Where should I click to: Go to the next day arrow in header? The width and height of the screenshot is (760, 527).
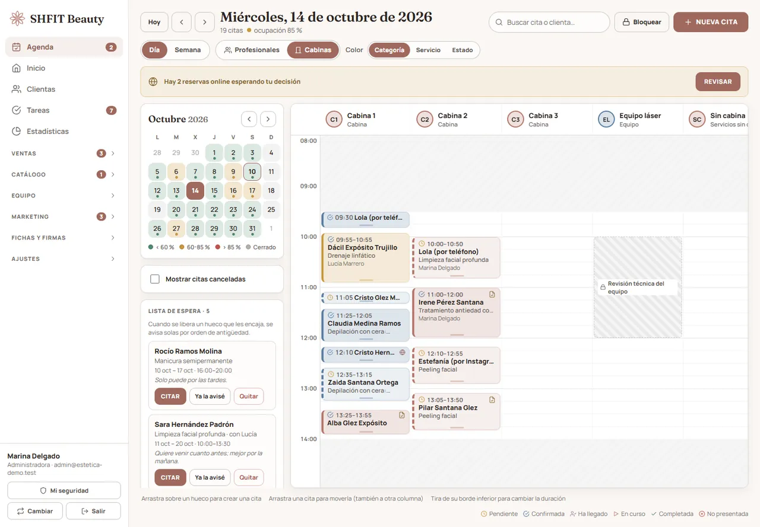point(205,22)
